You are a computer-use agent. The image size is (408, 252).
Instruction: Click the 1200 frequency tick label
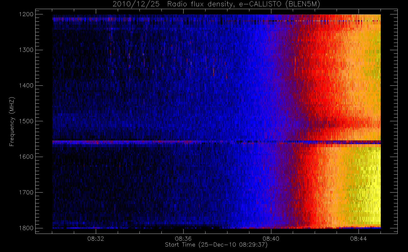click(26, 14)
